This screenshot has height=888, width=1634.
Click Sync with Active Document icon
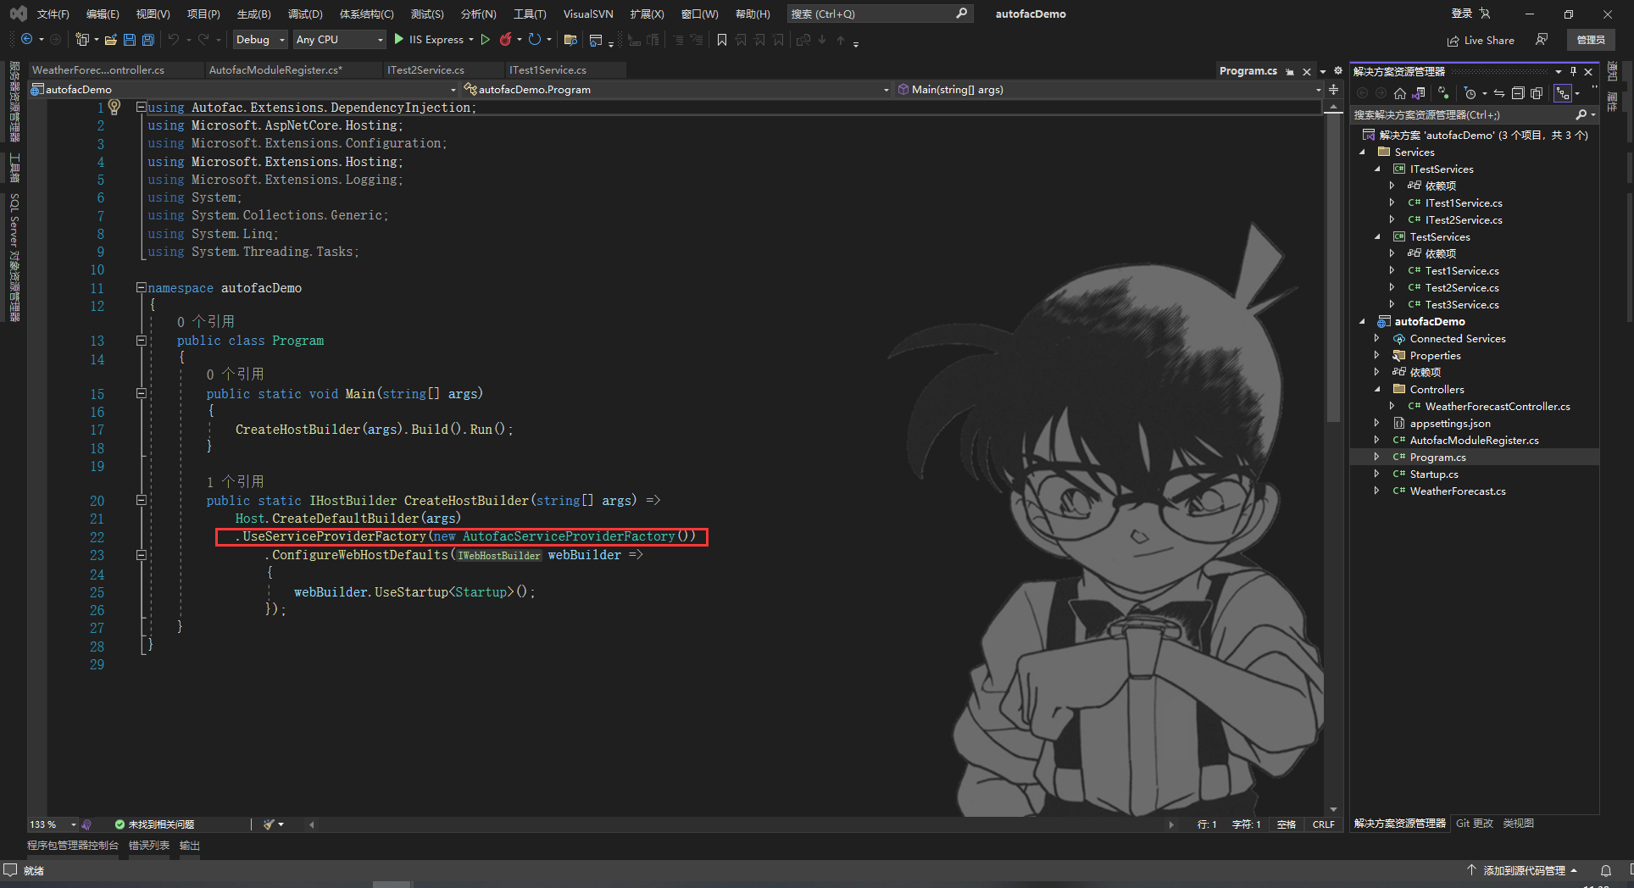click(x=1499, y=93)
